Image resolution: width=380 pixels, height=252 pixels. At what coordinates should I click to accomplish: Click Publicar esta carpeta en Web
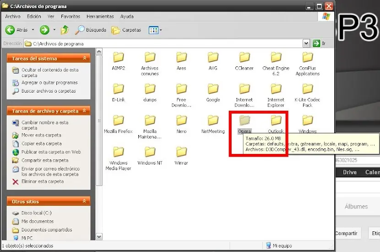(x=51, y=152)
